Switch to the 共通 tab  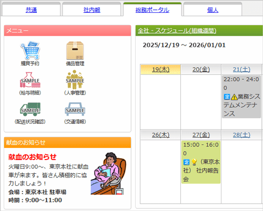(x=31, y=10)
